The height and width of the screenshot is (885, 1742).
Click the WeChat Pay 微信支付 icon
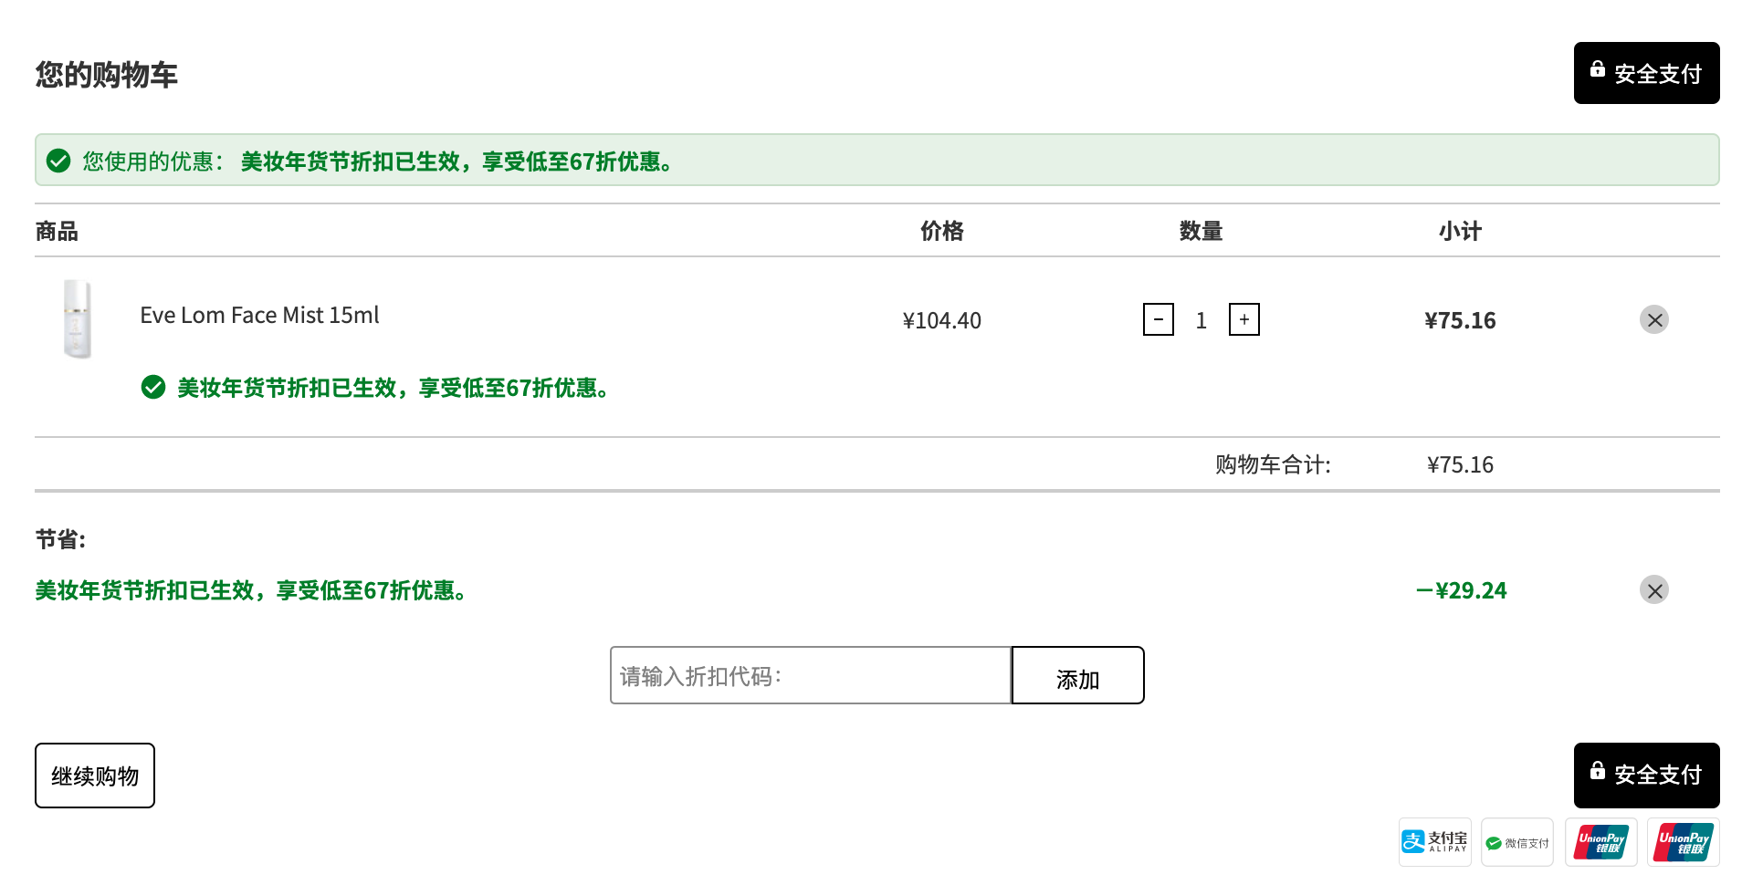tap(1516, 841)
